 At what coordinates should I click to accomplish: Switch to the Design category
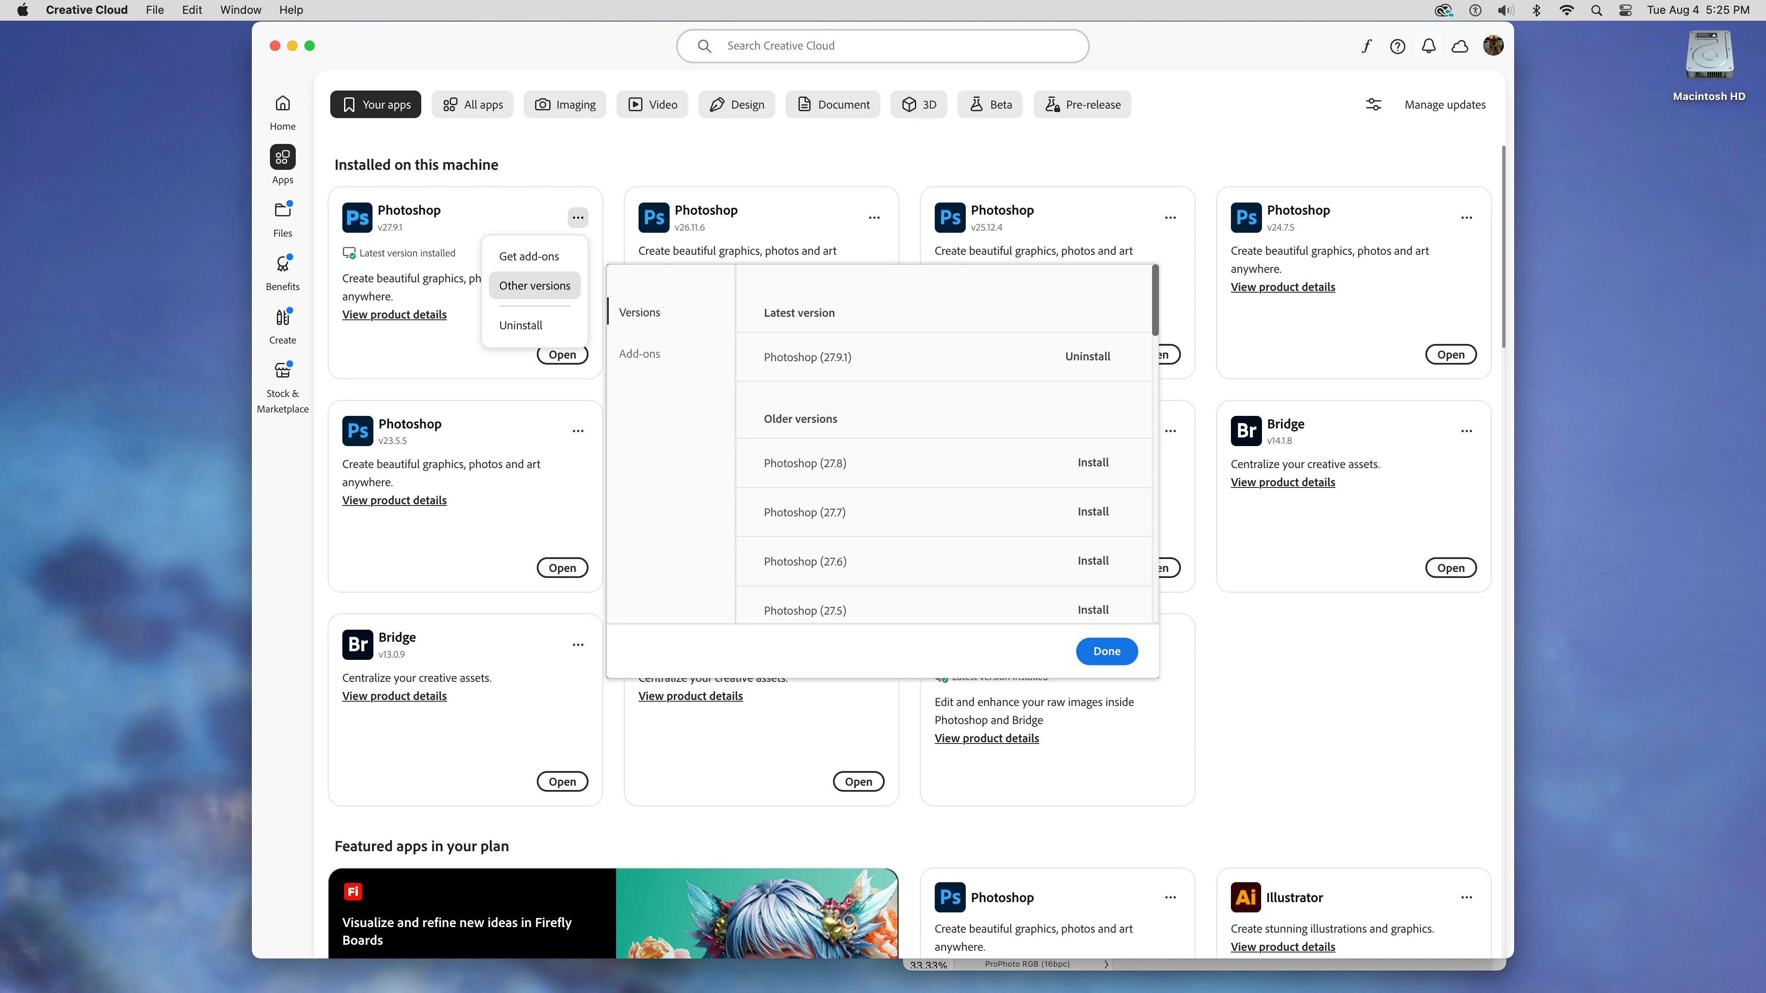[736, 105]
